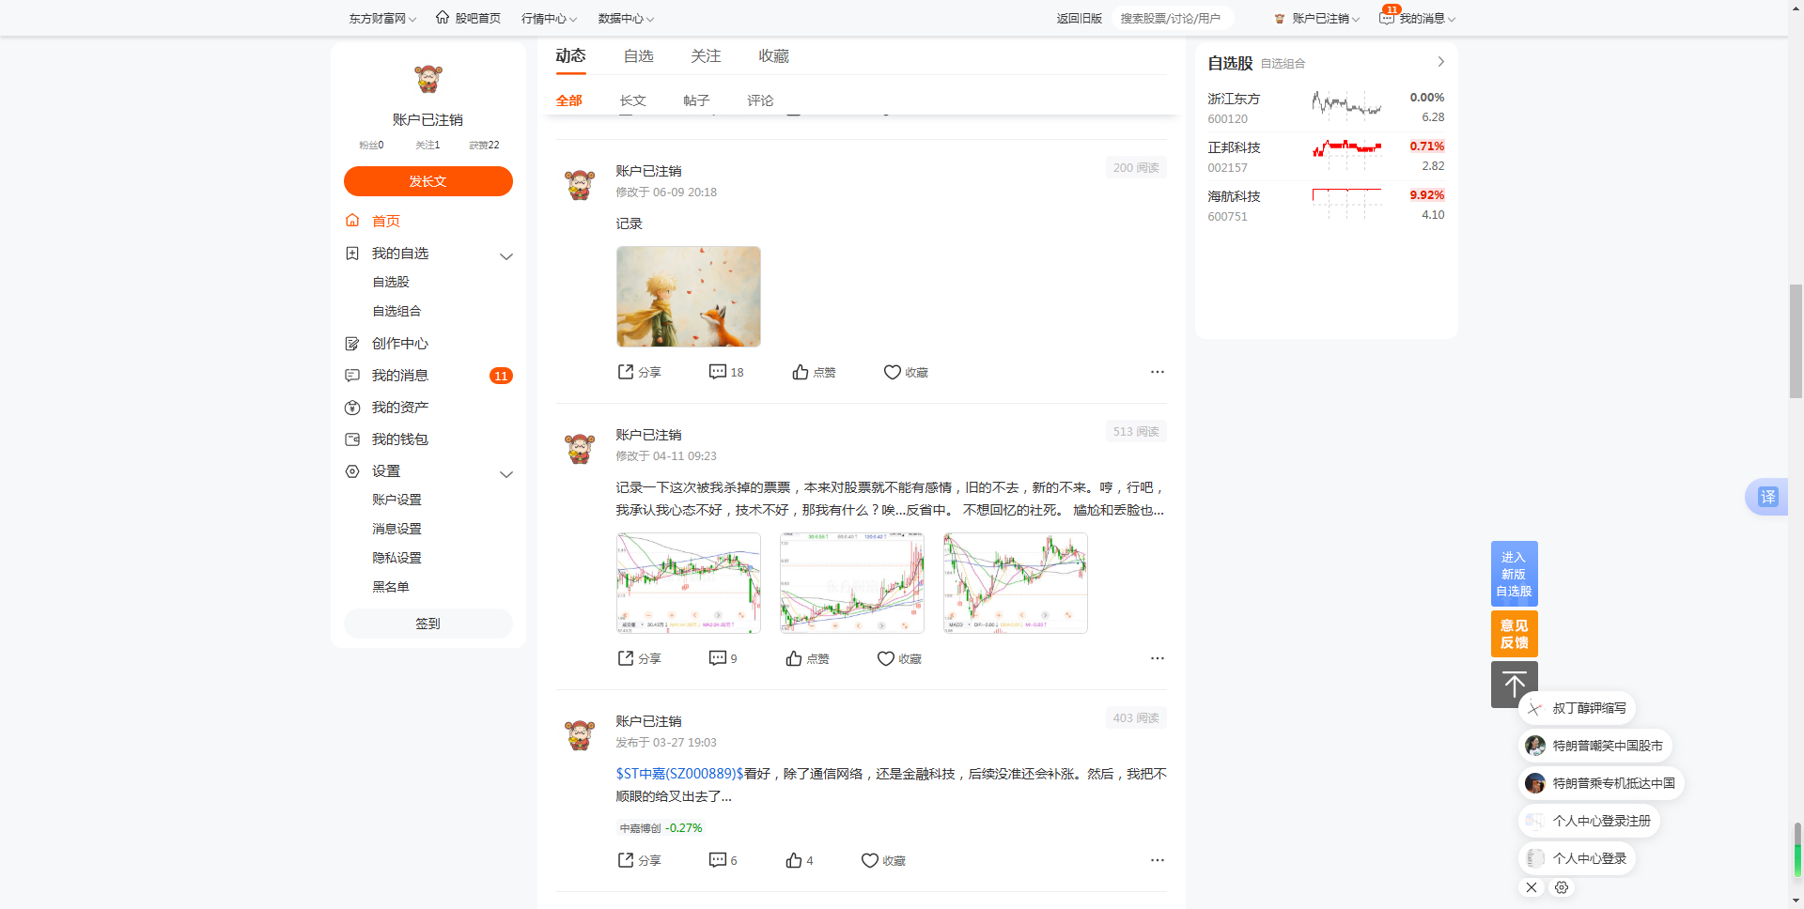Click the back-to-top arrow button
The height and width of the screenshot is (909, 1804).
coord(1514,684)
